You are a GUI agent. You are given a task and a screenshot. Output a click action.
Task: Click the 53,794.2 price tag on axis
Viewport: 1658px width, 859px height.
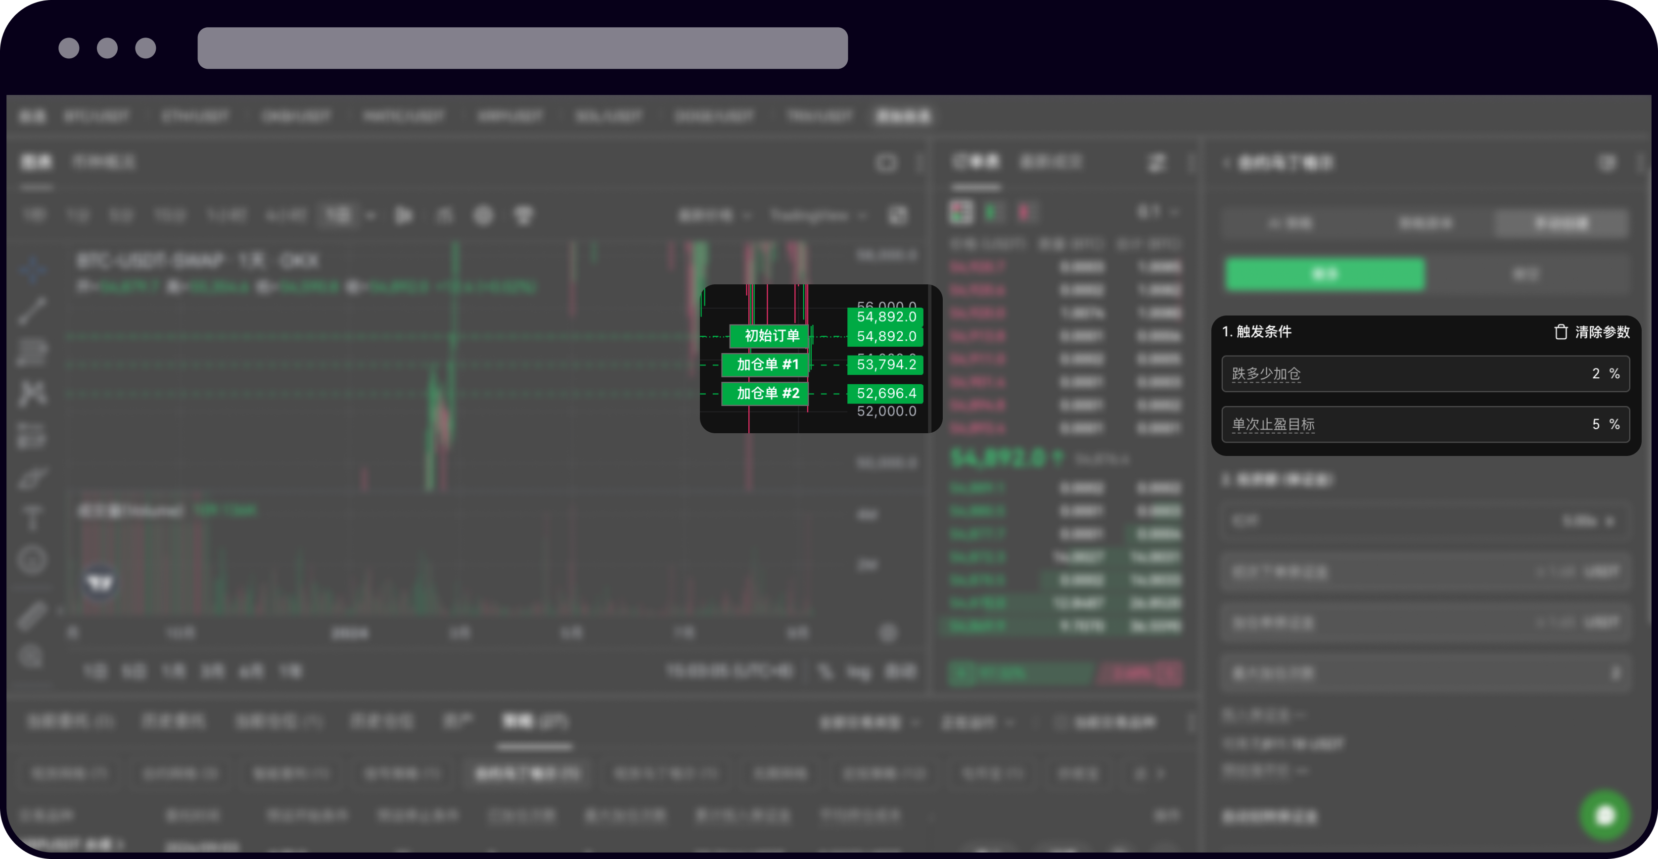pos(886,365)
